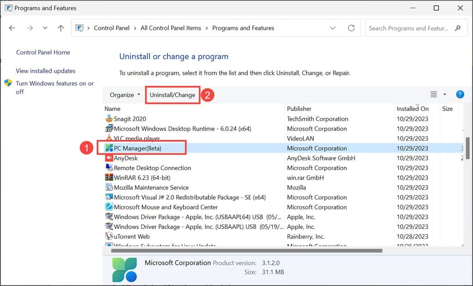Image resolution: width=473 pixels, height=286 pixels.
Task: Select the PC Manager(Beta) icon
Action: [x=109, y=148]
